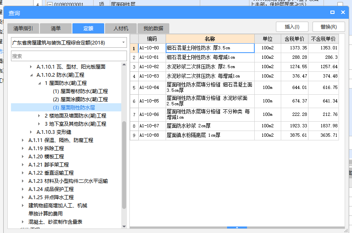Toggle checkbox in background window row
The image size is (352, 233).
coord(340,4)
